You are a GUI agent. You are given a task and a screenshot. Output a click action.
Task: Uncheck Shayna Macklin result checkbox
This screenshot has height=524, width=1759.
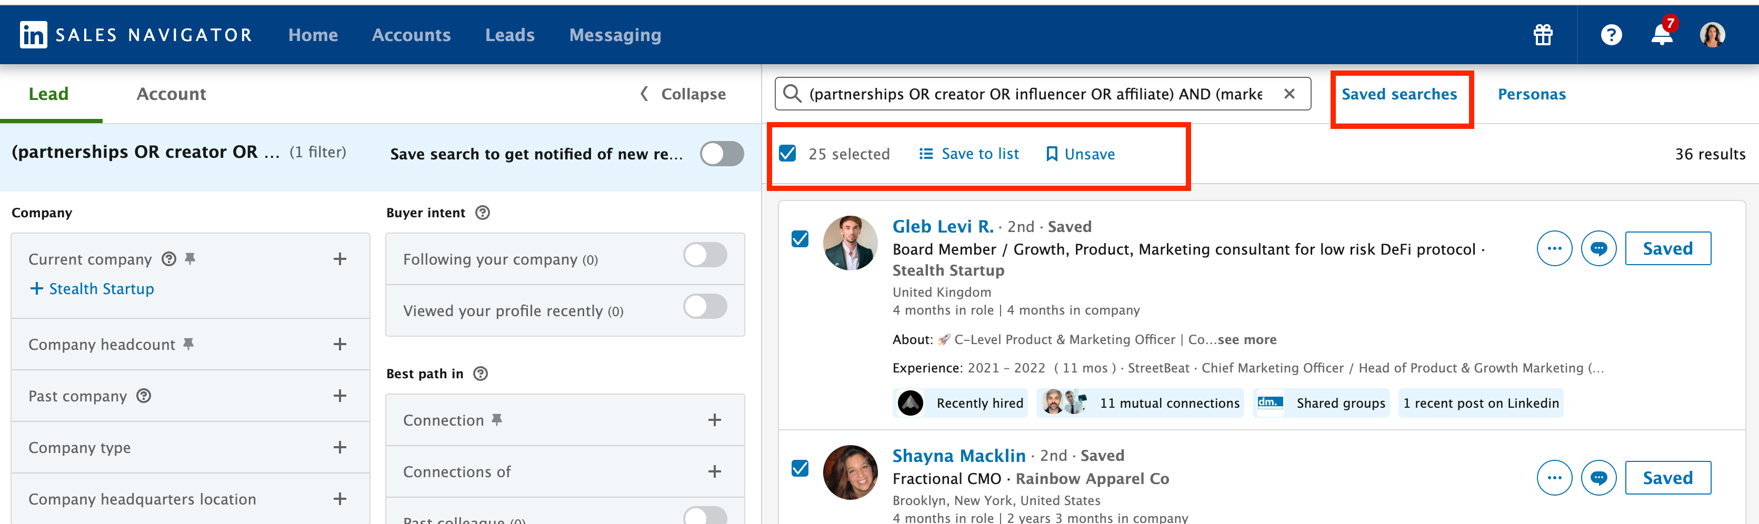pyautogui.click(x=801, y=468)
